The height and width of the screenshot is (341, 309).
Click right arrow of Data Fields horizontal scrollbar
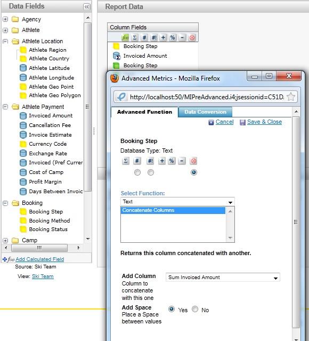click(78, 248)
